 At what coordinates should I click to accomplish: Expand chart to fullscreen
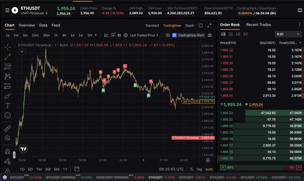click(x=210, y=25)
